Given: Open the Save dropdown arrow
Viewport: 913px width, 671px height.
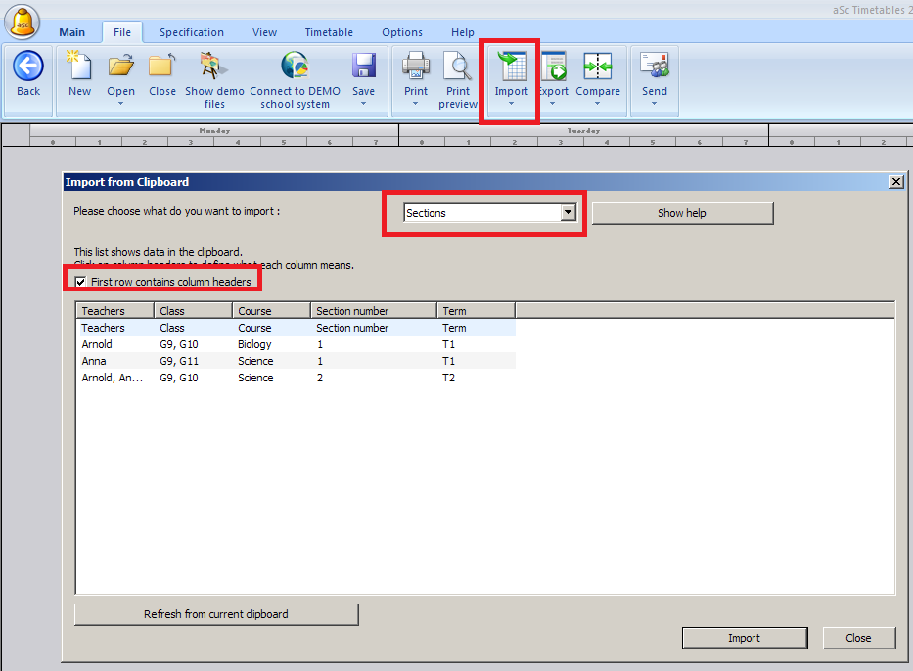Looking at the screenshot, I should click(x=364, y=104).
